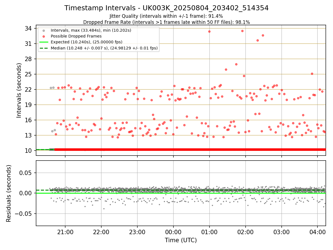This screenshot has height=250, width=333.
Task: Click the gray dot marker in the legend
Action: coord(43,30)
